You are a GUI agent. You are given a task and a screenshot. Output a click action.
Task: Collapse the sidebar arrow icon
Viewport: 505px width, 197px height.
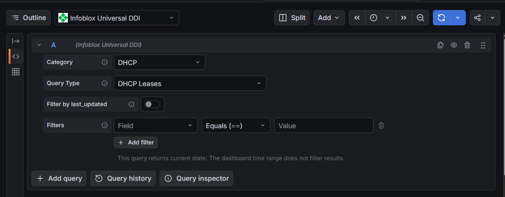(15, 41)
